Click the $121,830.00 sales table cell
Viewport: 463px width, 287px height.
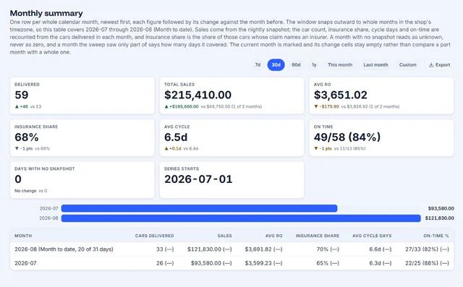pyautogui.click(x=210, y=249)
